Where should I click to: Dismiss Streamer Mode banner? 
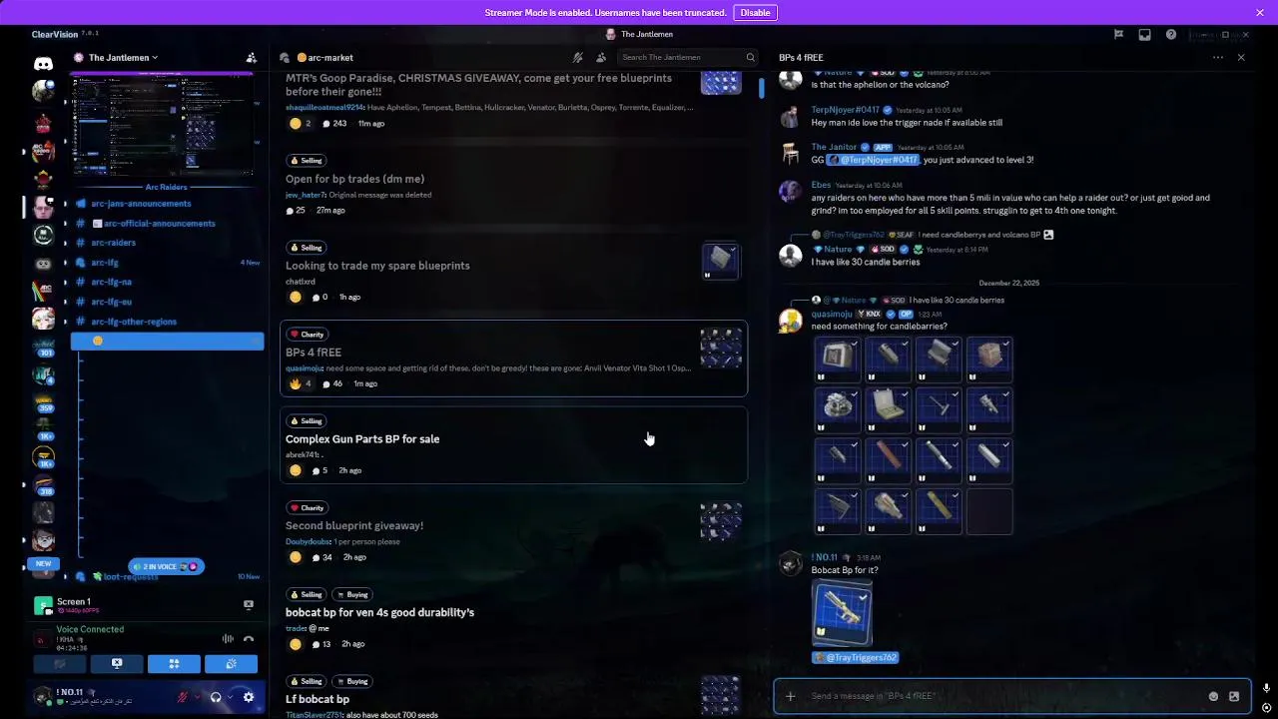(x=1260, y=13)
